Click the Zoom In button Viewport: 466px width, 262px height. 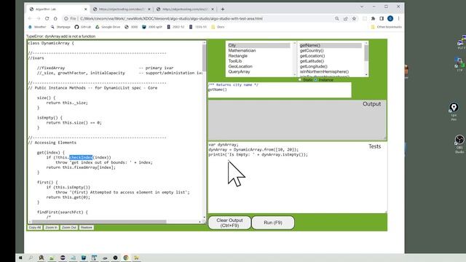[x=51, y=228]
